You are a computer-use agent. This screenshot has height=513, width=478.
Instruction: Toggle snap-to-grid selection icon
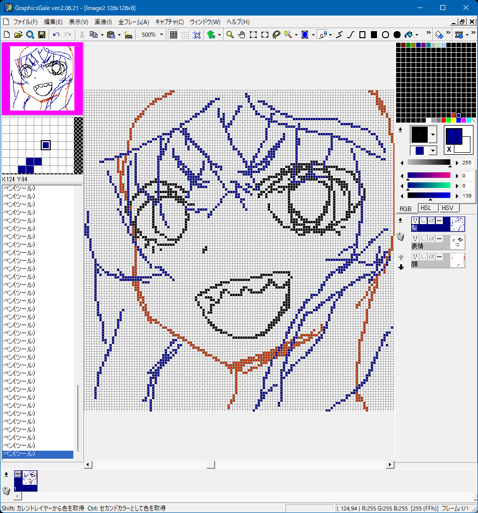coord(197,35)
